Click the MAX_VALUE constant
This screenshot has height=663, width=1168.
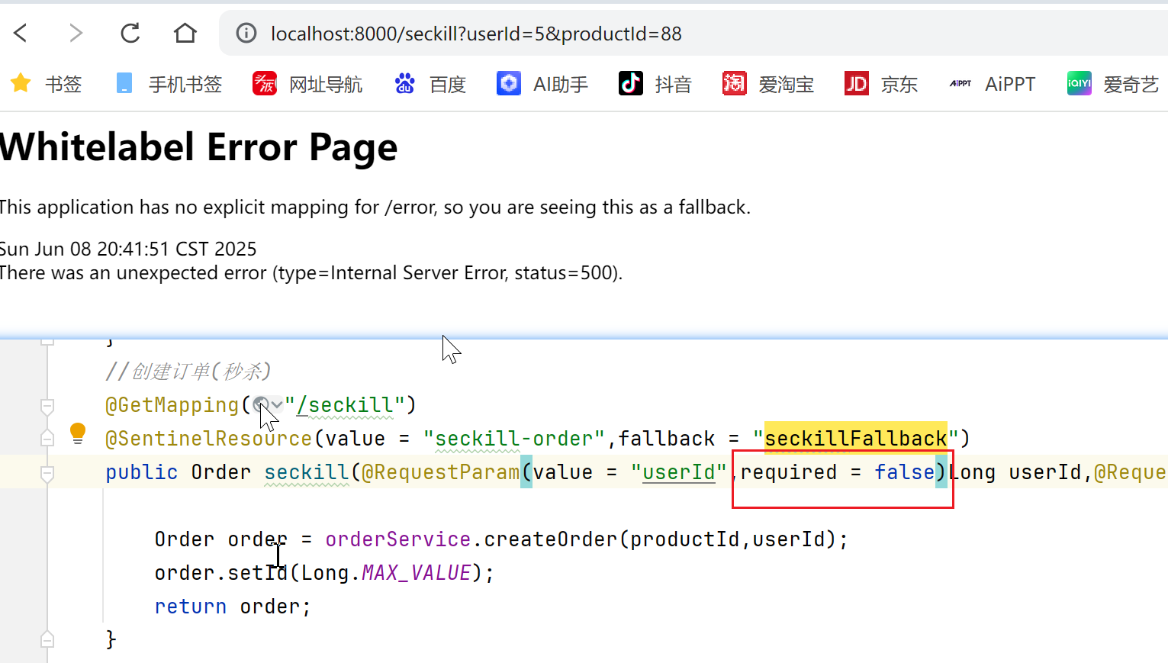coord(417,573)
